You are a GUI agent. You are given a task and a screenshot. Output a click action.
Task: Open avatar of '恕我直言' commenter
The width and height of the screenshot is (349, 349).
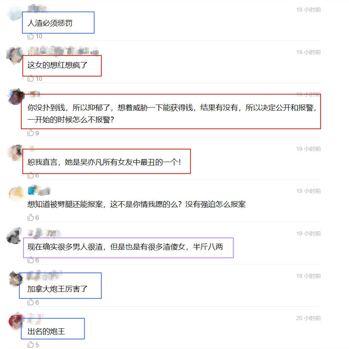click(15, 152)
